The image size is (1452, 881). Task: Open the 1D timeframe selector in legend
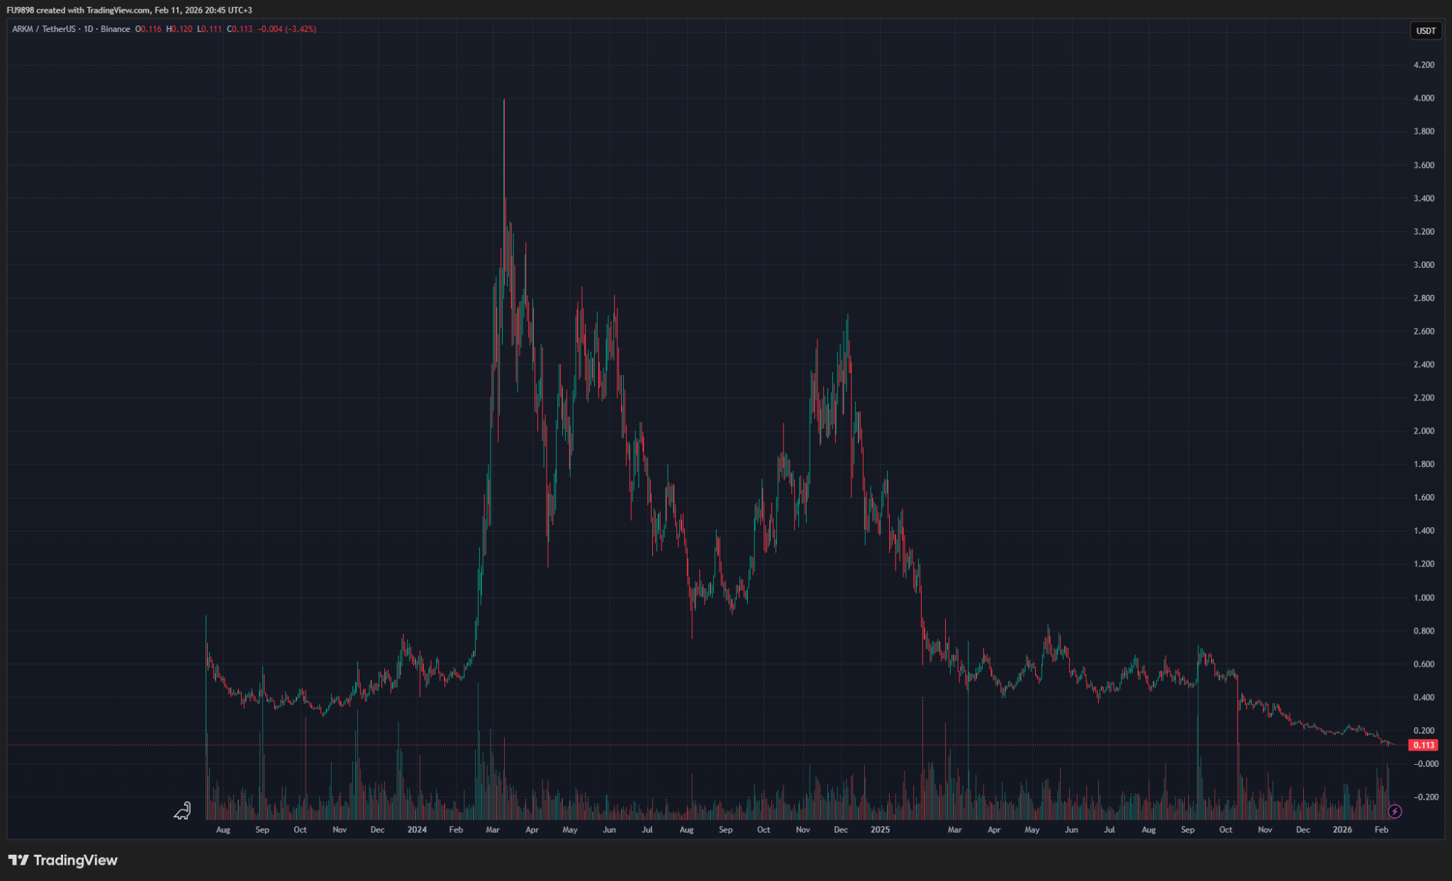(x=87, y=29)
